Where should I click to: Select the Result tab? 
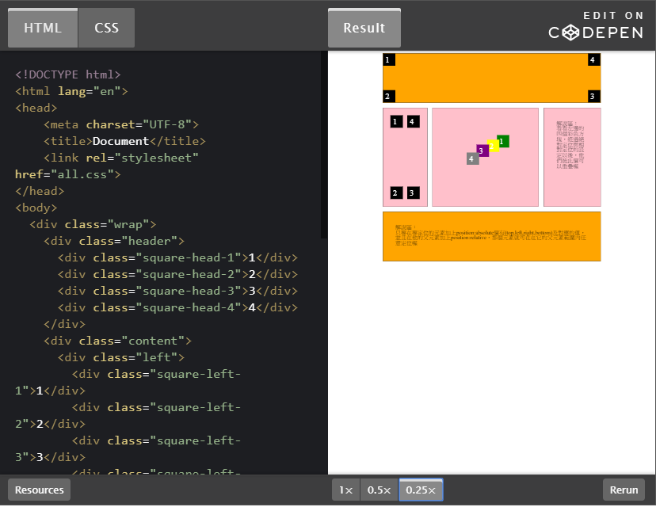tap(364, 28)
